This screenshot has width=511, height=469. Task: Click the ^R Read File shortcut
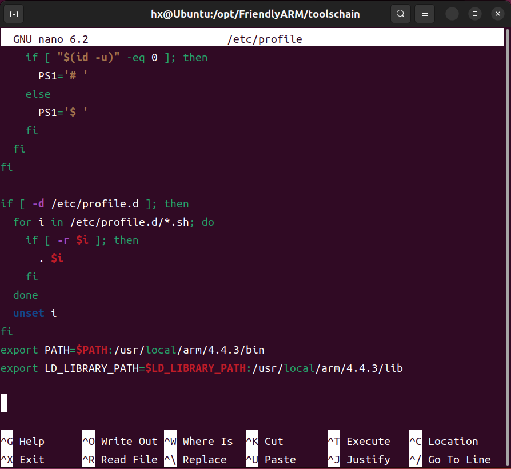click(x=120, y=460)
